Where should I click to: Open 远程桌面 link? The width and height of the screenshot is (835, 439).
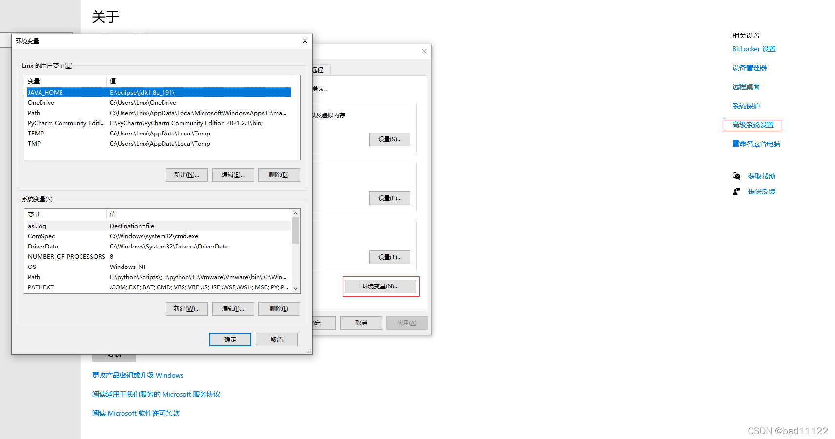point(746,87)
